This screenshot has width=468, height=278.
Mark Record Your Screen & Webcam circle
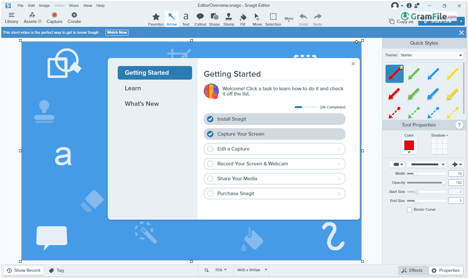click(210, 164)
